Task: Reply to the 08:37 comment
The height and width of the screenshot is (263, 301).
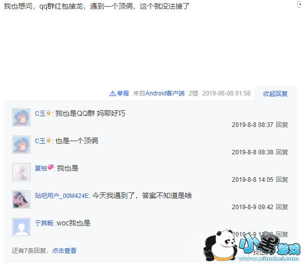Action: [282, 125]
